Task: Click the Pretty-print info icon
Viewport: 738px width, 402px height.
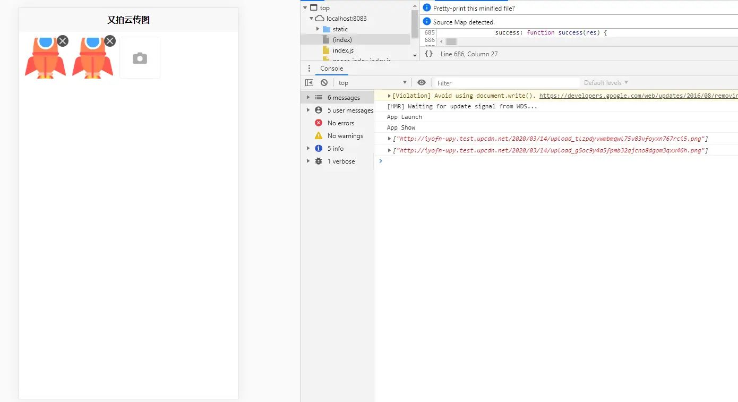Action: tap(427, 8)
